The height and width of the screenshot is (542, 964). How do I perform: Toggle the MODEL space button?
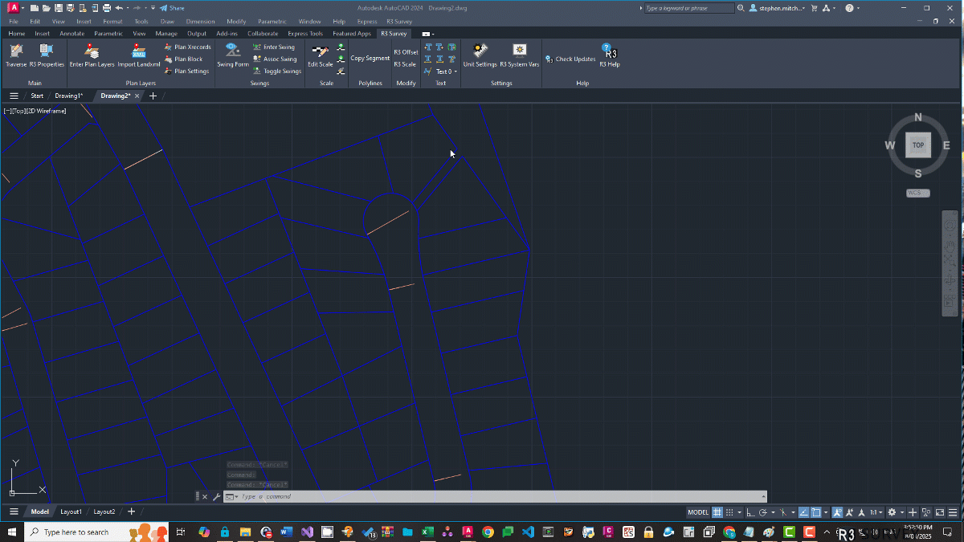[698, 512]
